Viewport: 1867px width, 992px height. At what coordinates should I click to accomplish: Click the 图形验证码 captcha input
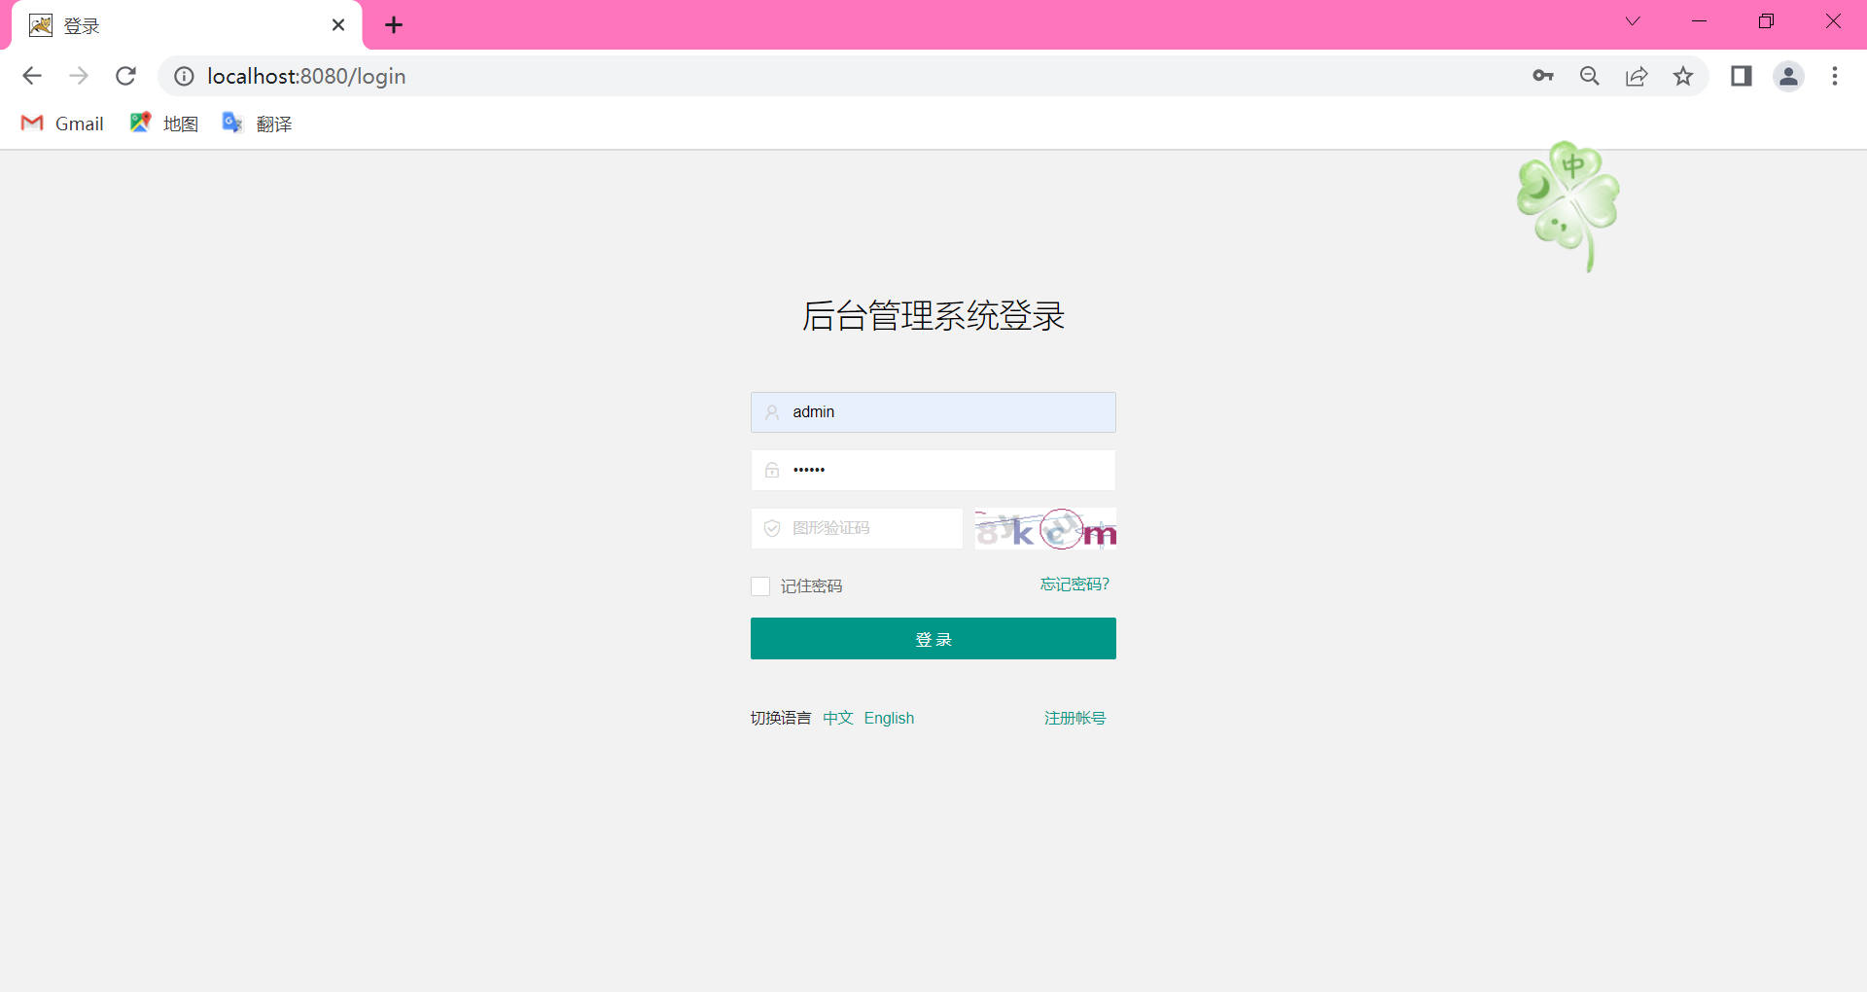[857, 528]
